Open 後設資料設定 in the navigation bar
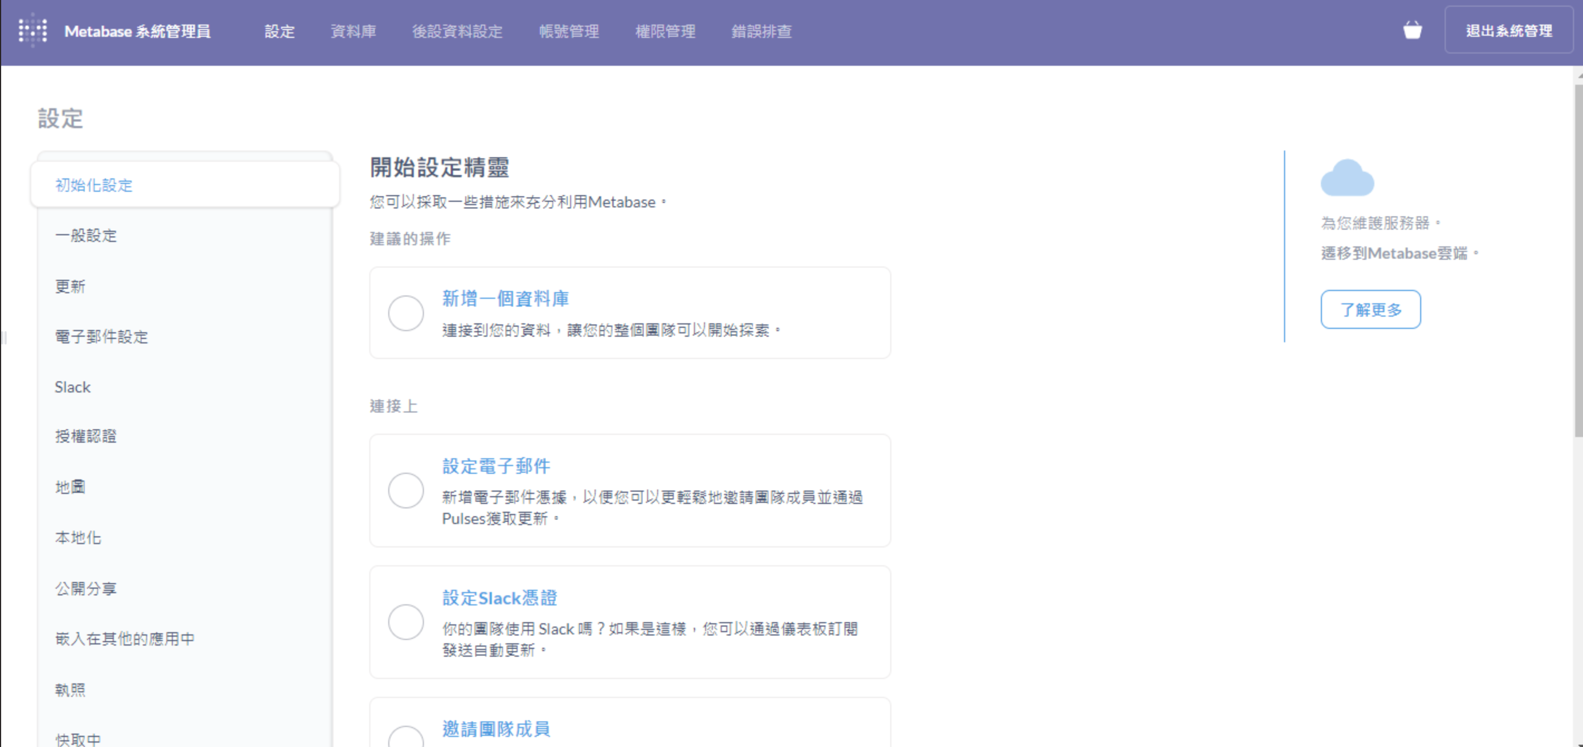Image resolution: width=1583 pixels, height=747 pixels. coord(457,31)
